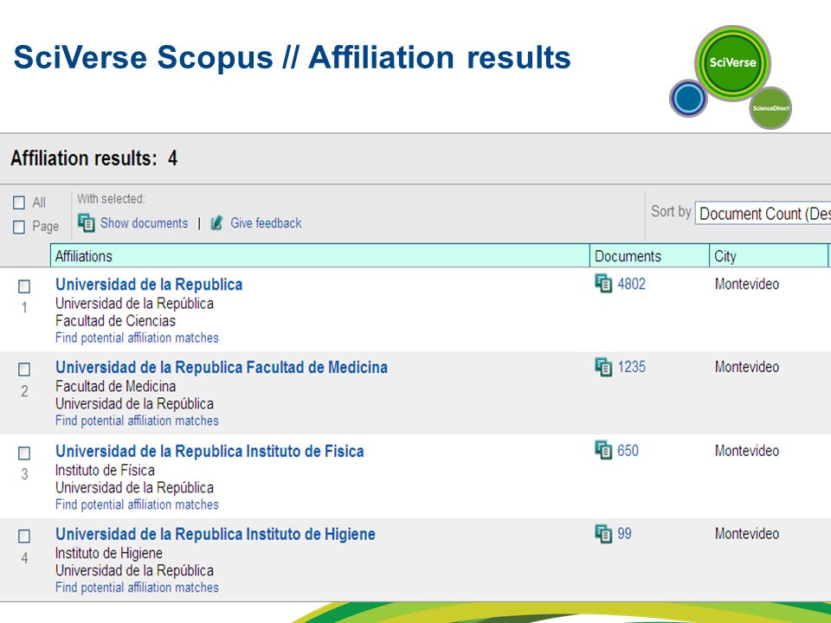831x623 pixels.
Task: Click the Affiliations column header
Action: (320, 256)
